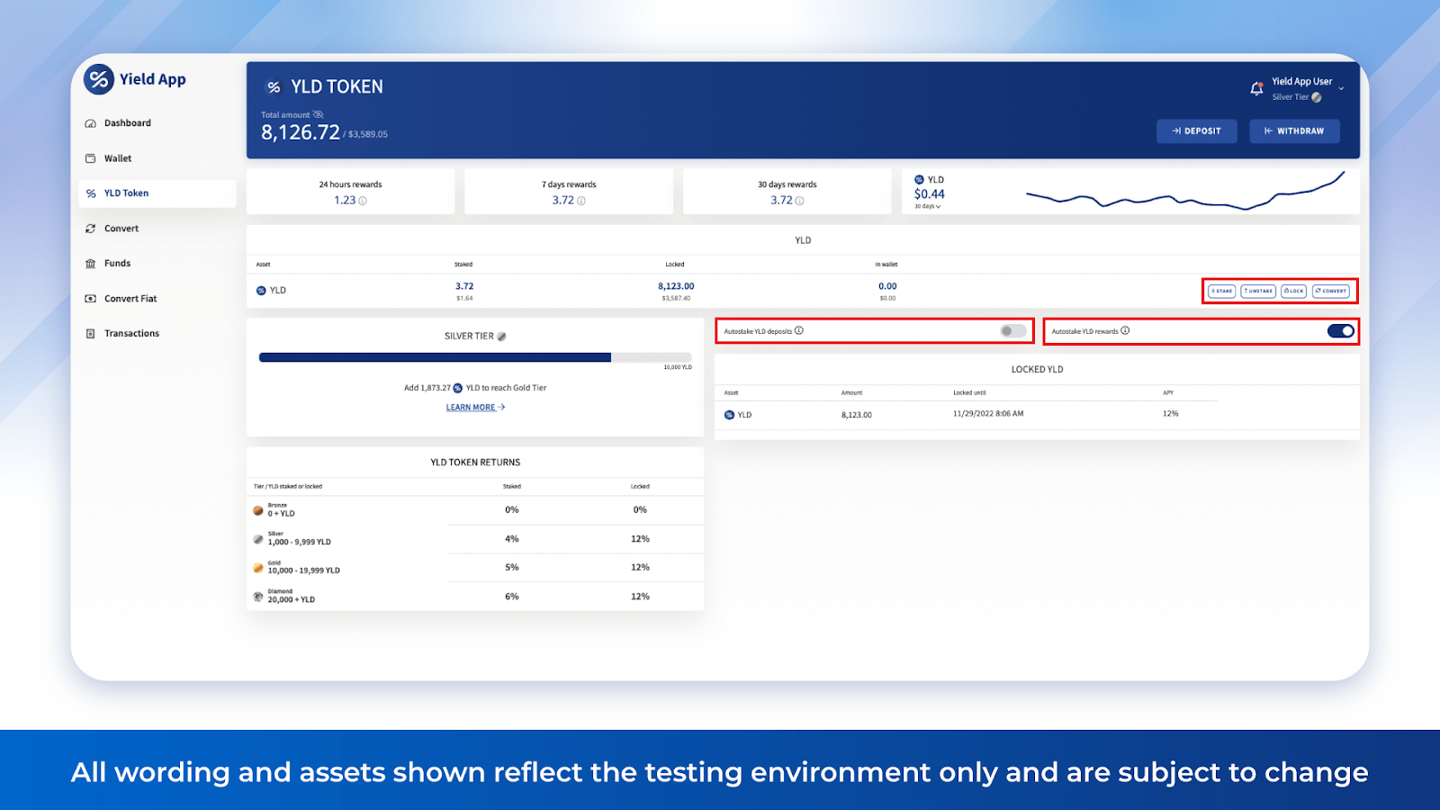Expand the user account menu chevron

pos(1342,88)
